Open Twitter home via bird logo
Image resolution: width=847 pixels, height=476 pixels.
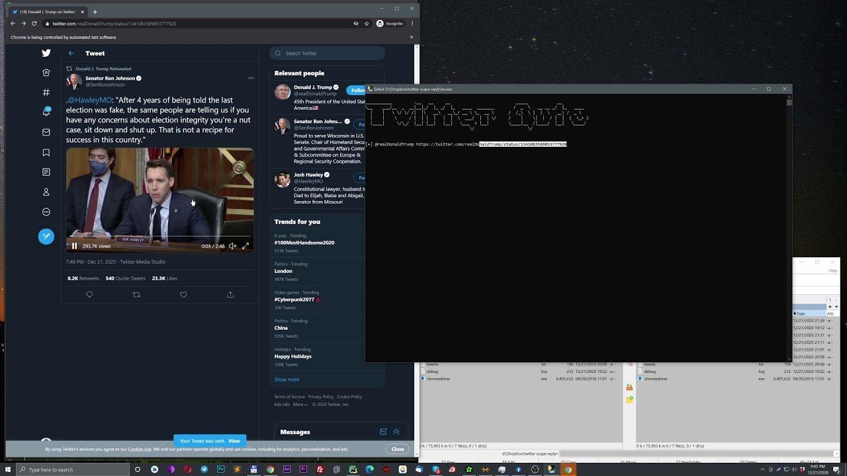(46, 53)
